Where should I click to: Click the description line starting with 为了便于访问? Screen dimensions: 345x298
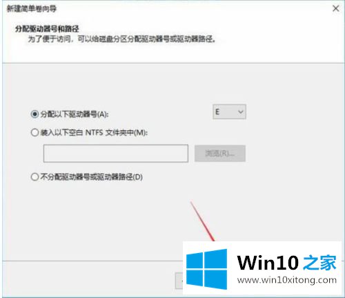[x=121, y=39]
